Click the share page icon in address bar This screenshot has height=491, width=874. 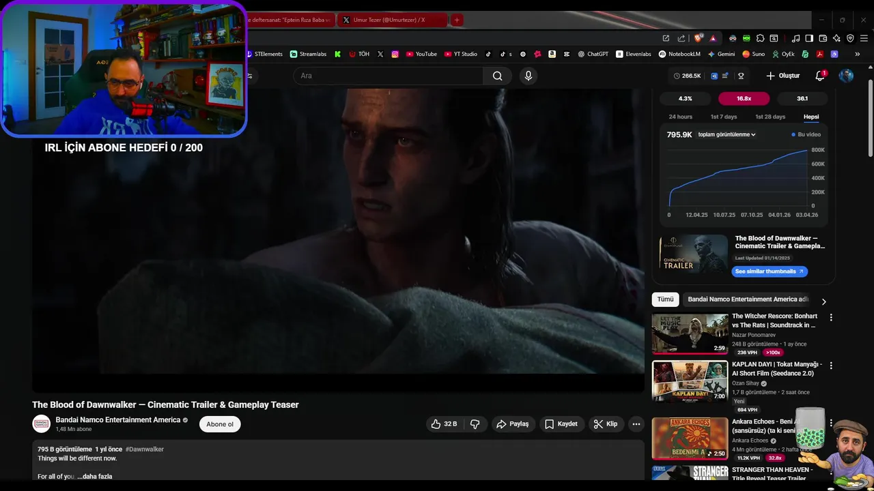(x=681, y=38)
